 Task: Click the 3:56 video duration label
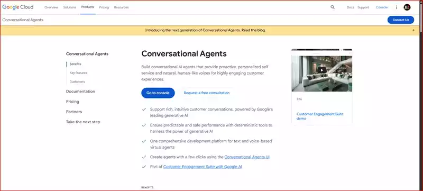coord(299,99)
